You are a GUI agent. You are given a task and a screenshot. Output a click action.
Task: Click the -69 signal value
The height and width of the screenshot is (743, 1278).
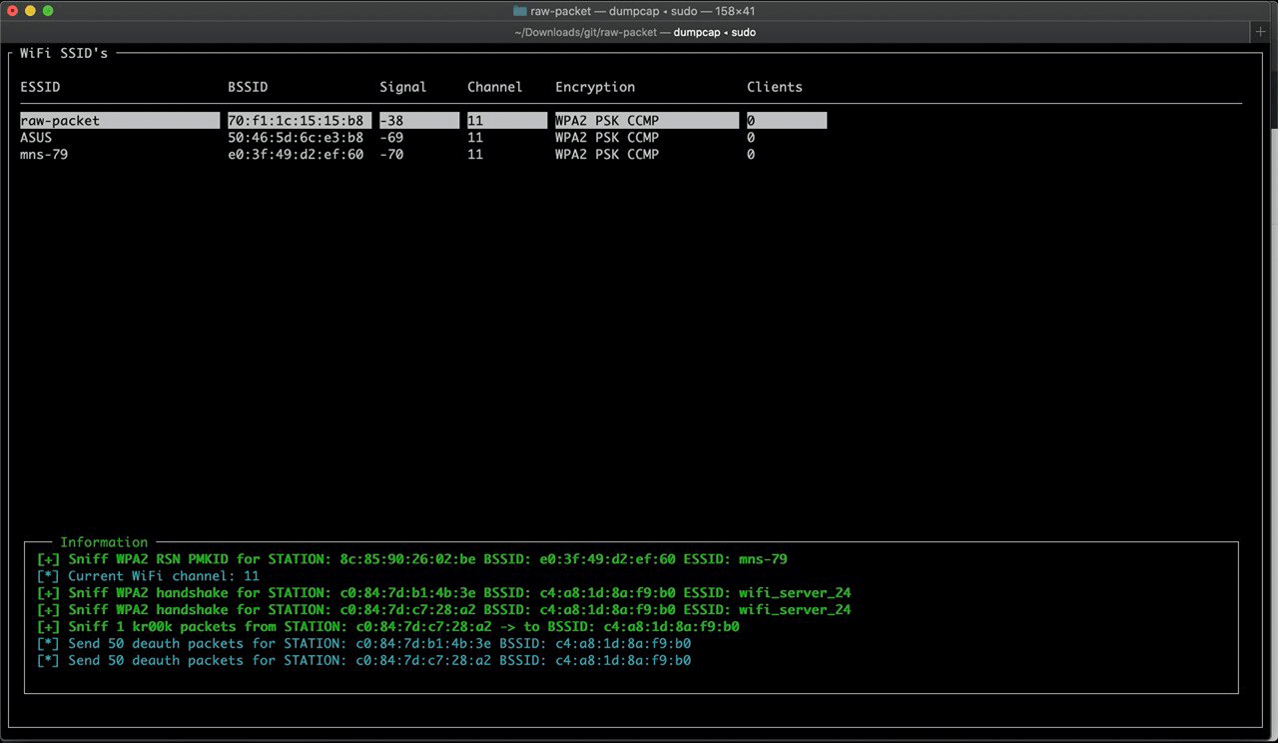[391, 138]
